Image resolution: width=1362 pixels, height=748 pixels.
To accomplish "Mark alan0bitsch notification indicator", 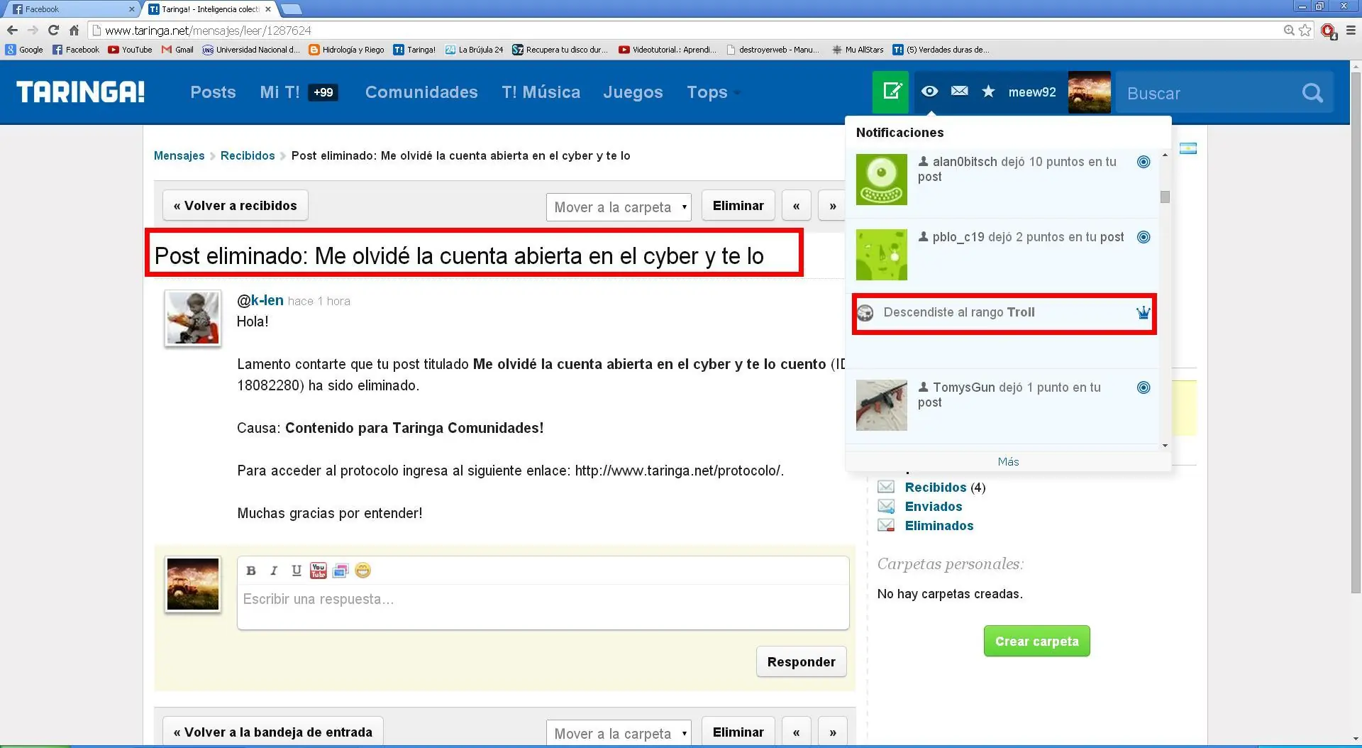I will [x=1144, y=162].
